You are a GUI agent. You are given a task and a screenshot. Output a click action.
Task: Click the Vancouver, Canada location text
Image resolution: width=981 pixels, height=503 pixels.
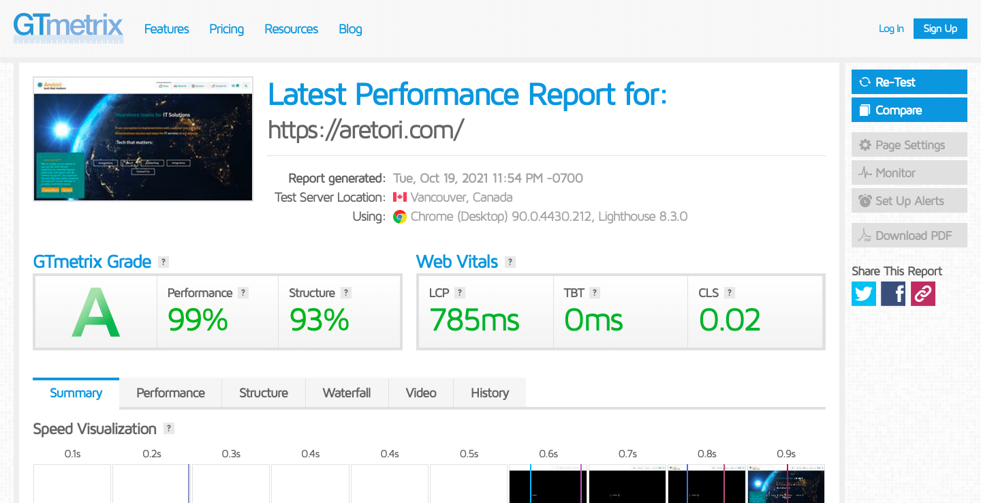coord(462,197)
